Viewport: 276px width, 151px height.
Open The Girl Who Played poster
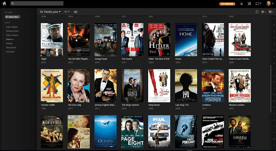tap(78, 40)
